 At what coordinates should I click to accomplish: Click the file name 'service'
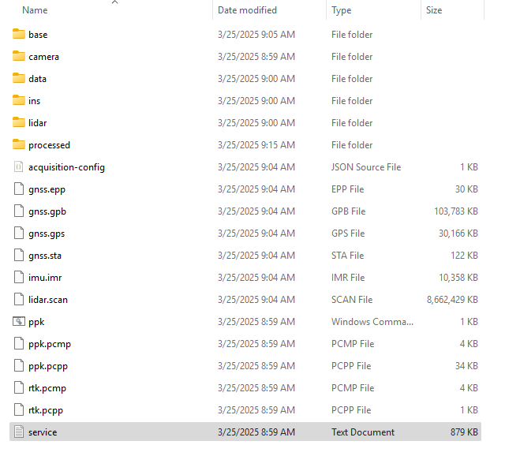tap(43, 432)
